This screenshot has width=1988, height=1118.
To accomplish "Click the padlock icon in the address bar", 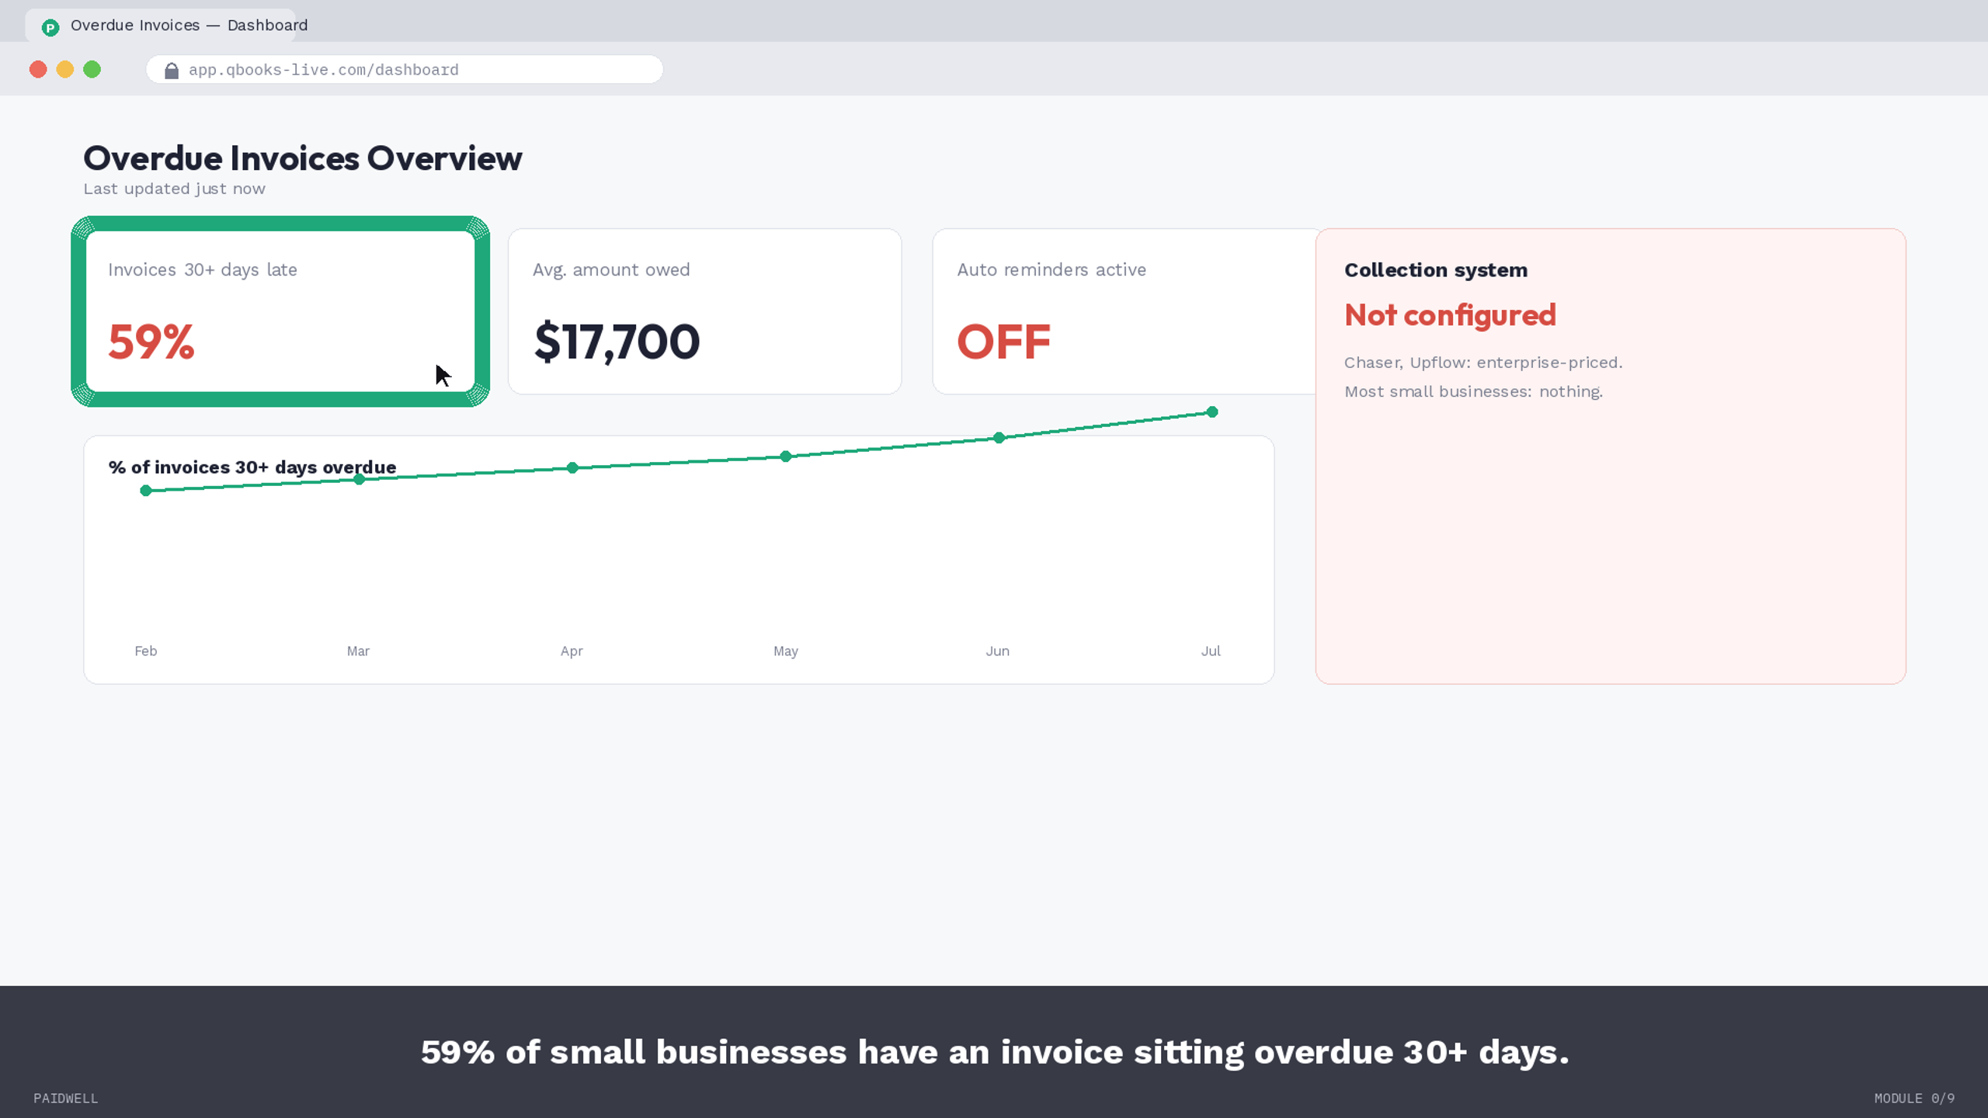I will click(172, 71).
